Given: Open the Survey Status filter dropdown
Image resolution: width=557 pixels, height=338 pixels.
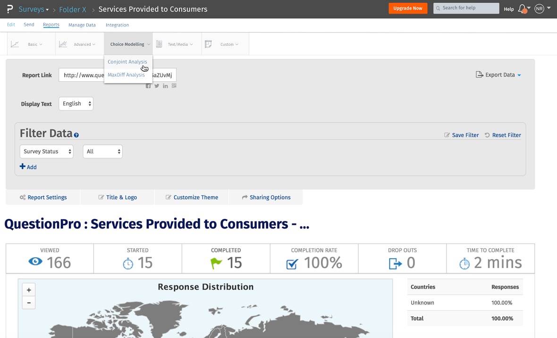Looking at the screenshot, I should (47, 152).
